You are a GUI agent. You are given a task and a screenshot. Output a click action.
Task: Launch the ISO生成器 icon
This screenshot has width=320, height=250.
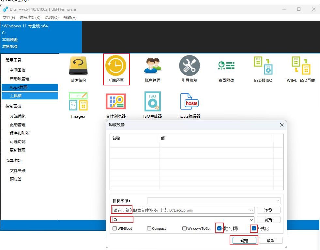click(152, 101)
